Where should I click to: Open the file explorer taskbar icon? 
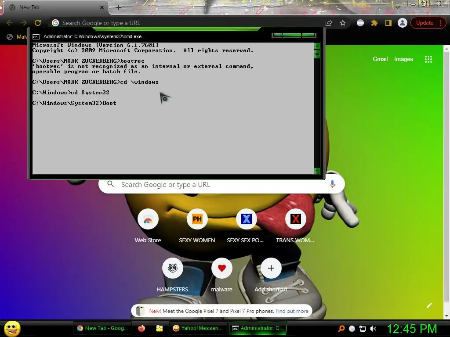[159, 328]
